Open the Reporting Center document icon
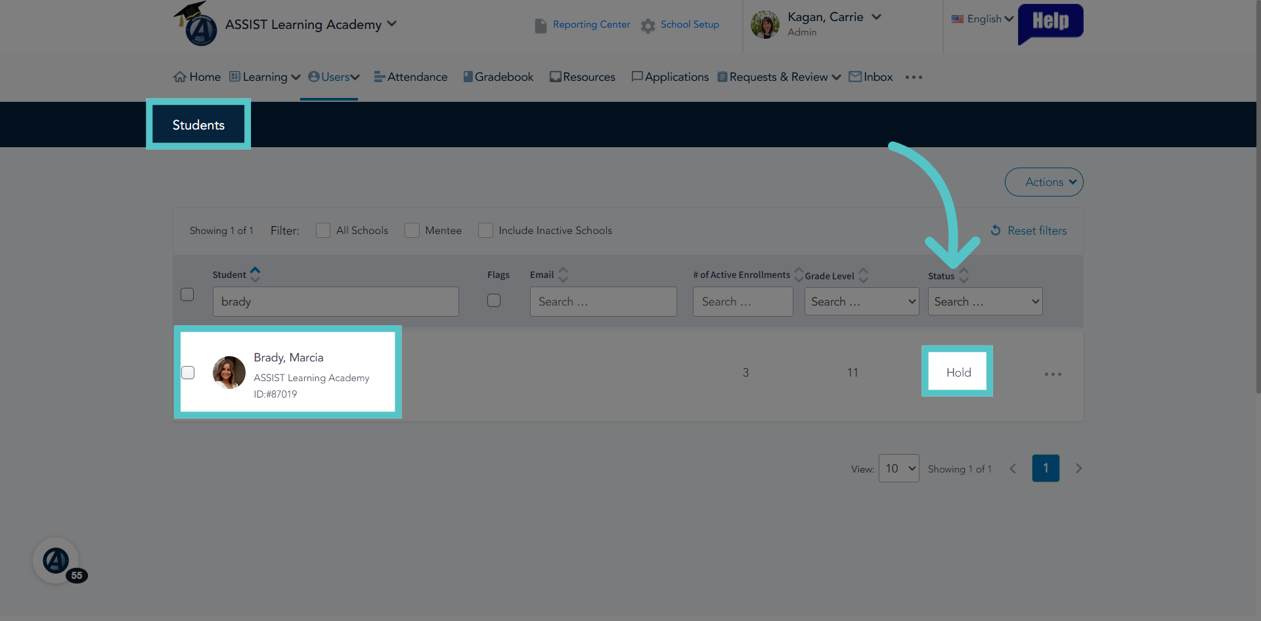This screenshot has width=1261, height=621. 541,26
